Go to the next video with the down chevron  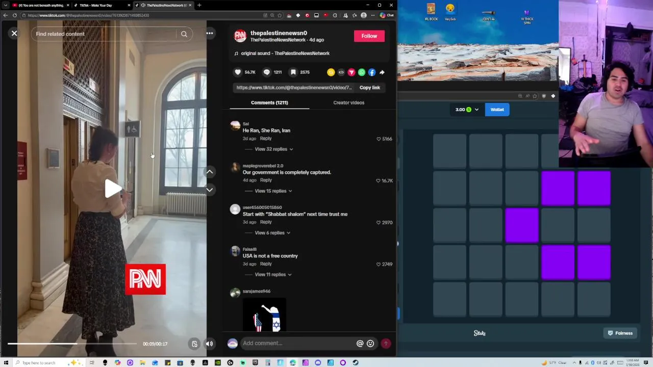[x=210, y=190]
